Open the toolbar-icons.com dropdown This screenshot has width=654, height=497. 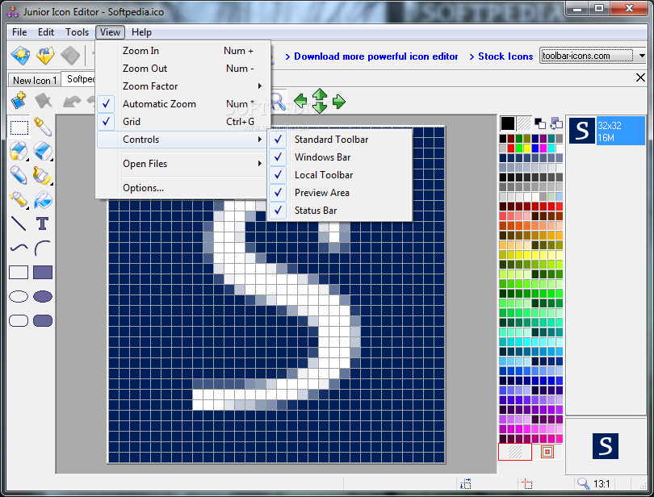point(642,56)
